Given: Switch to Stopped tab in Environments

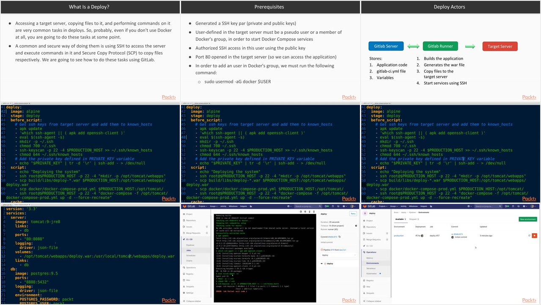Looking at the screenshot, I should (x=414, y=219).
